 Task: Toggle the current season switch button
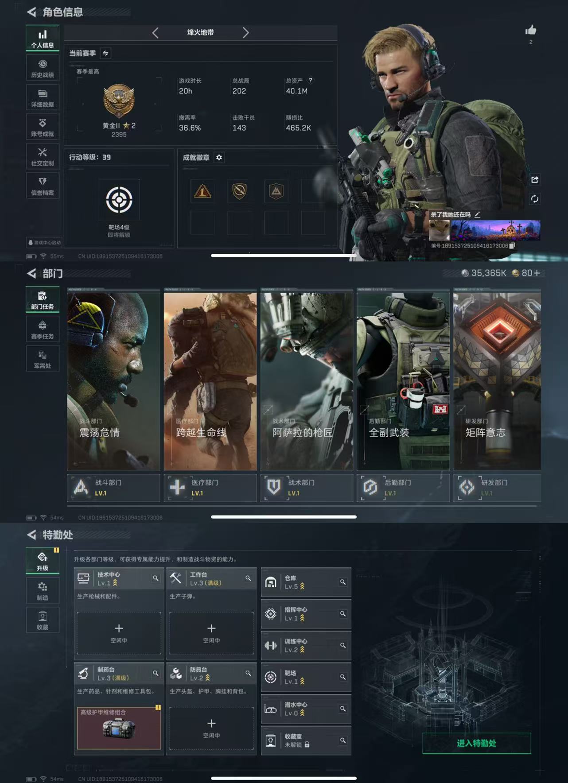point(105,53)
